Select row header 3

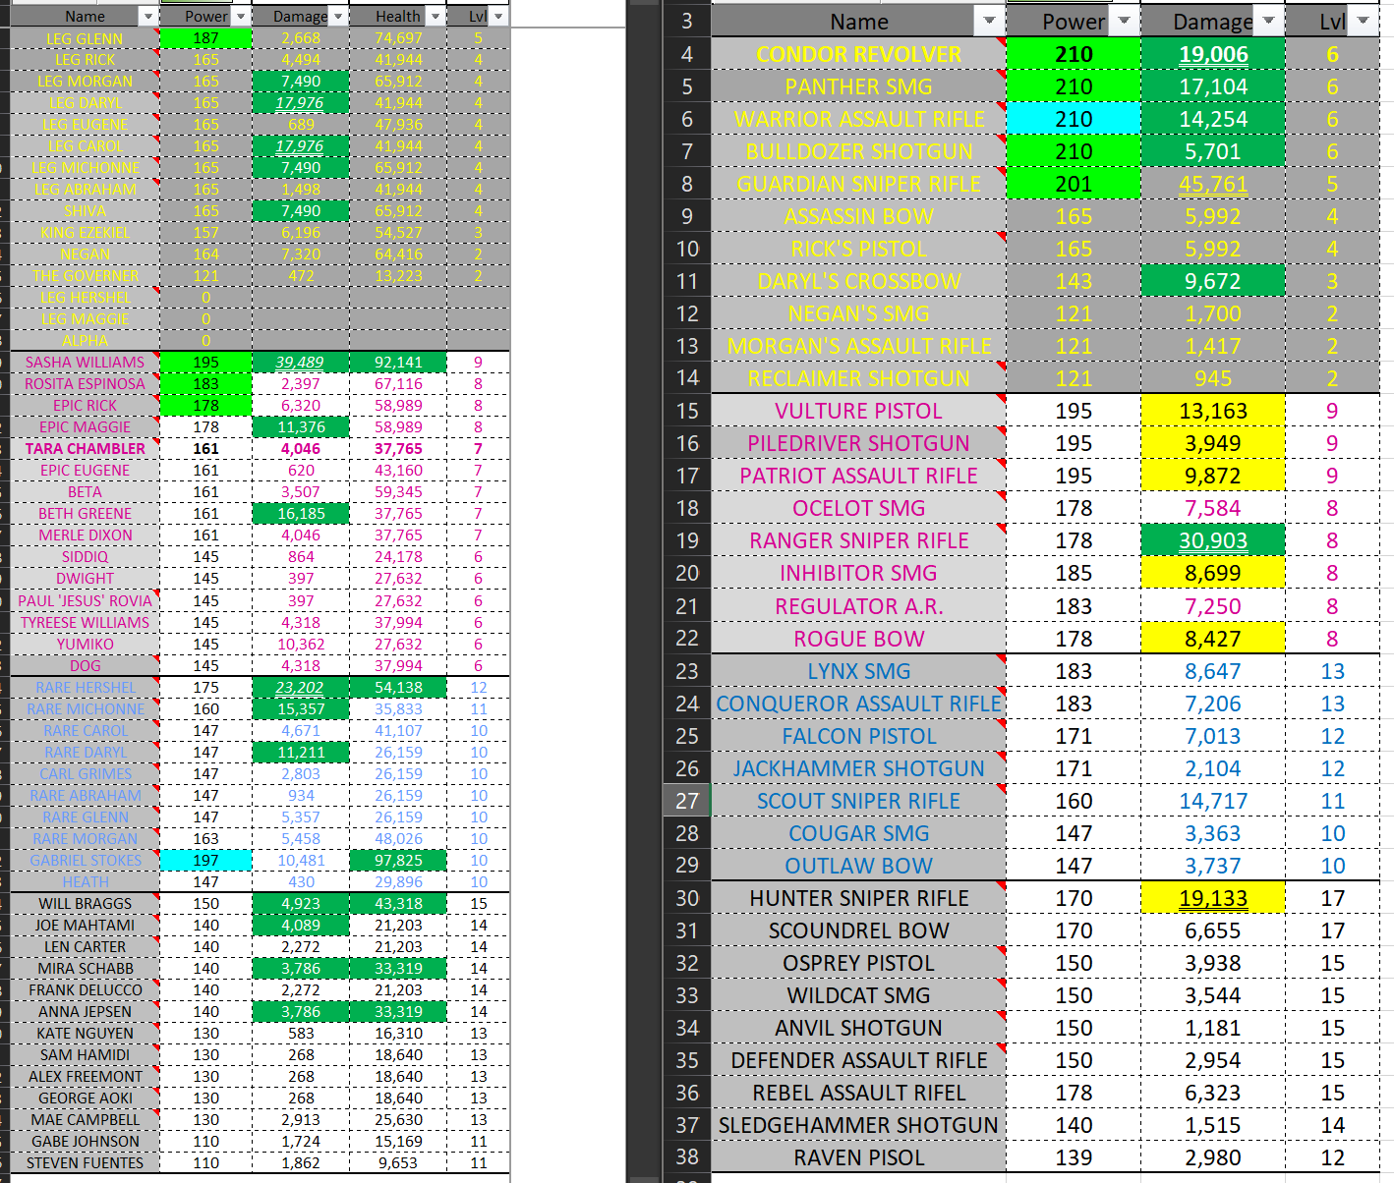point(686,22)
